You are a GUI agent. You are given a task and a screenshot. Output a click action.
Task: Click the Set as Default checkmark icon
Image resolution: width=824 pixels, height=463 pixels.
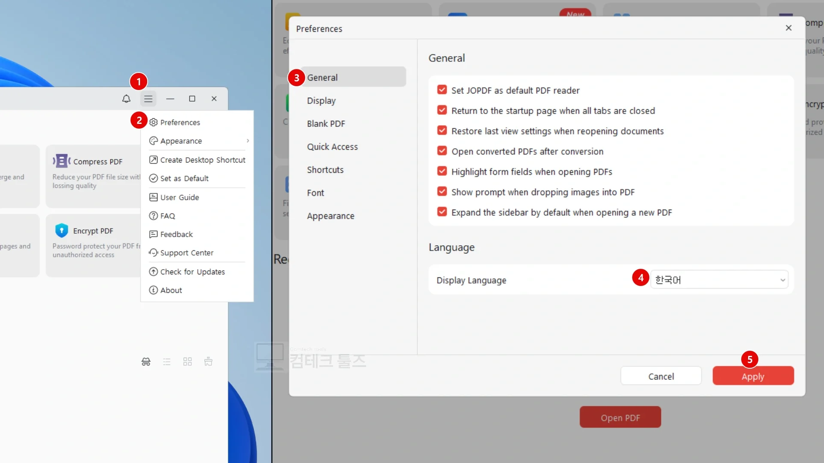coord(153,178)
